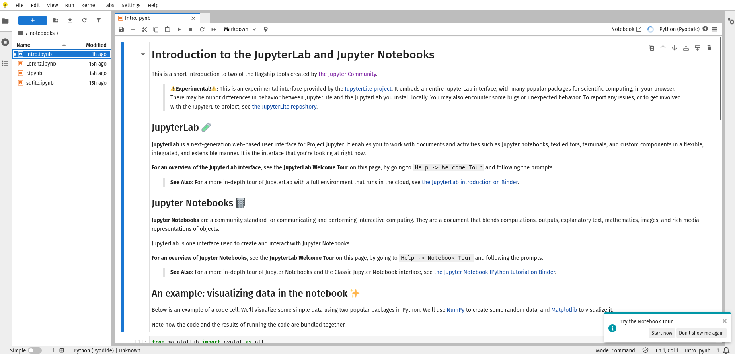Screen dimensions: 735x354
Task: Restart the kernel icon in toolbar
Action: (202, 29)
